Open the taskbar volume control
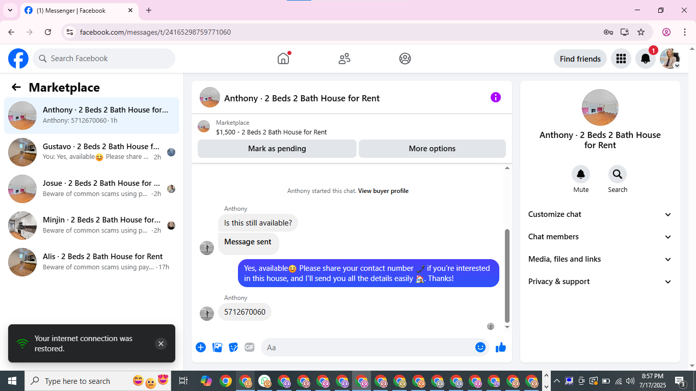 [630, 381]
